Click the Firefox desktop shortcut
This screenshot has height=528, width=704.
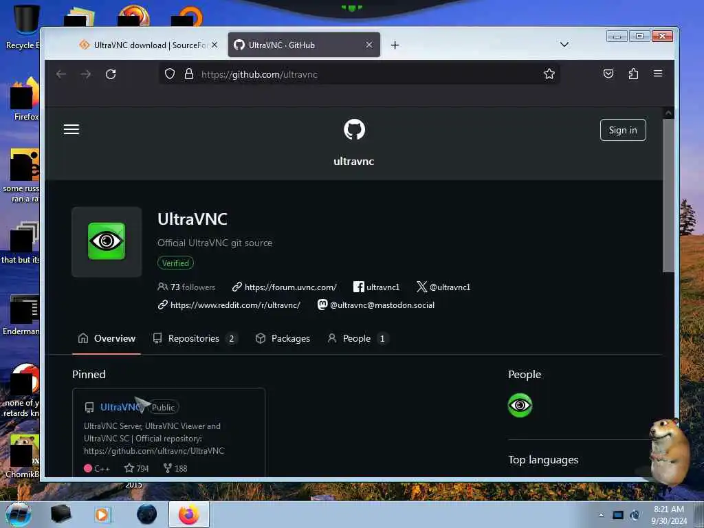25,100
